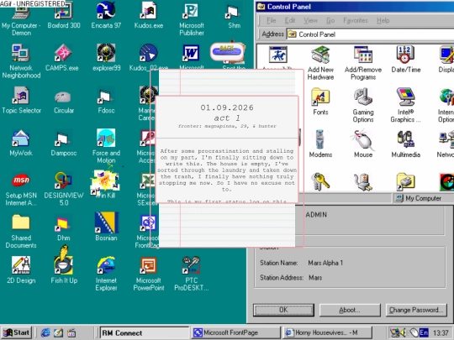The height and width of the screenshot is (340, 454).
Task: Click the En language indicator in tray
Action: [424, 332]
